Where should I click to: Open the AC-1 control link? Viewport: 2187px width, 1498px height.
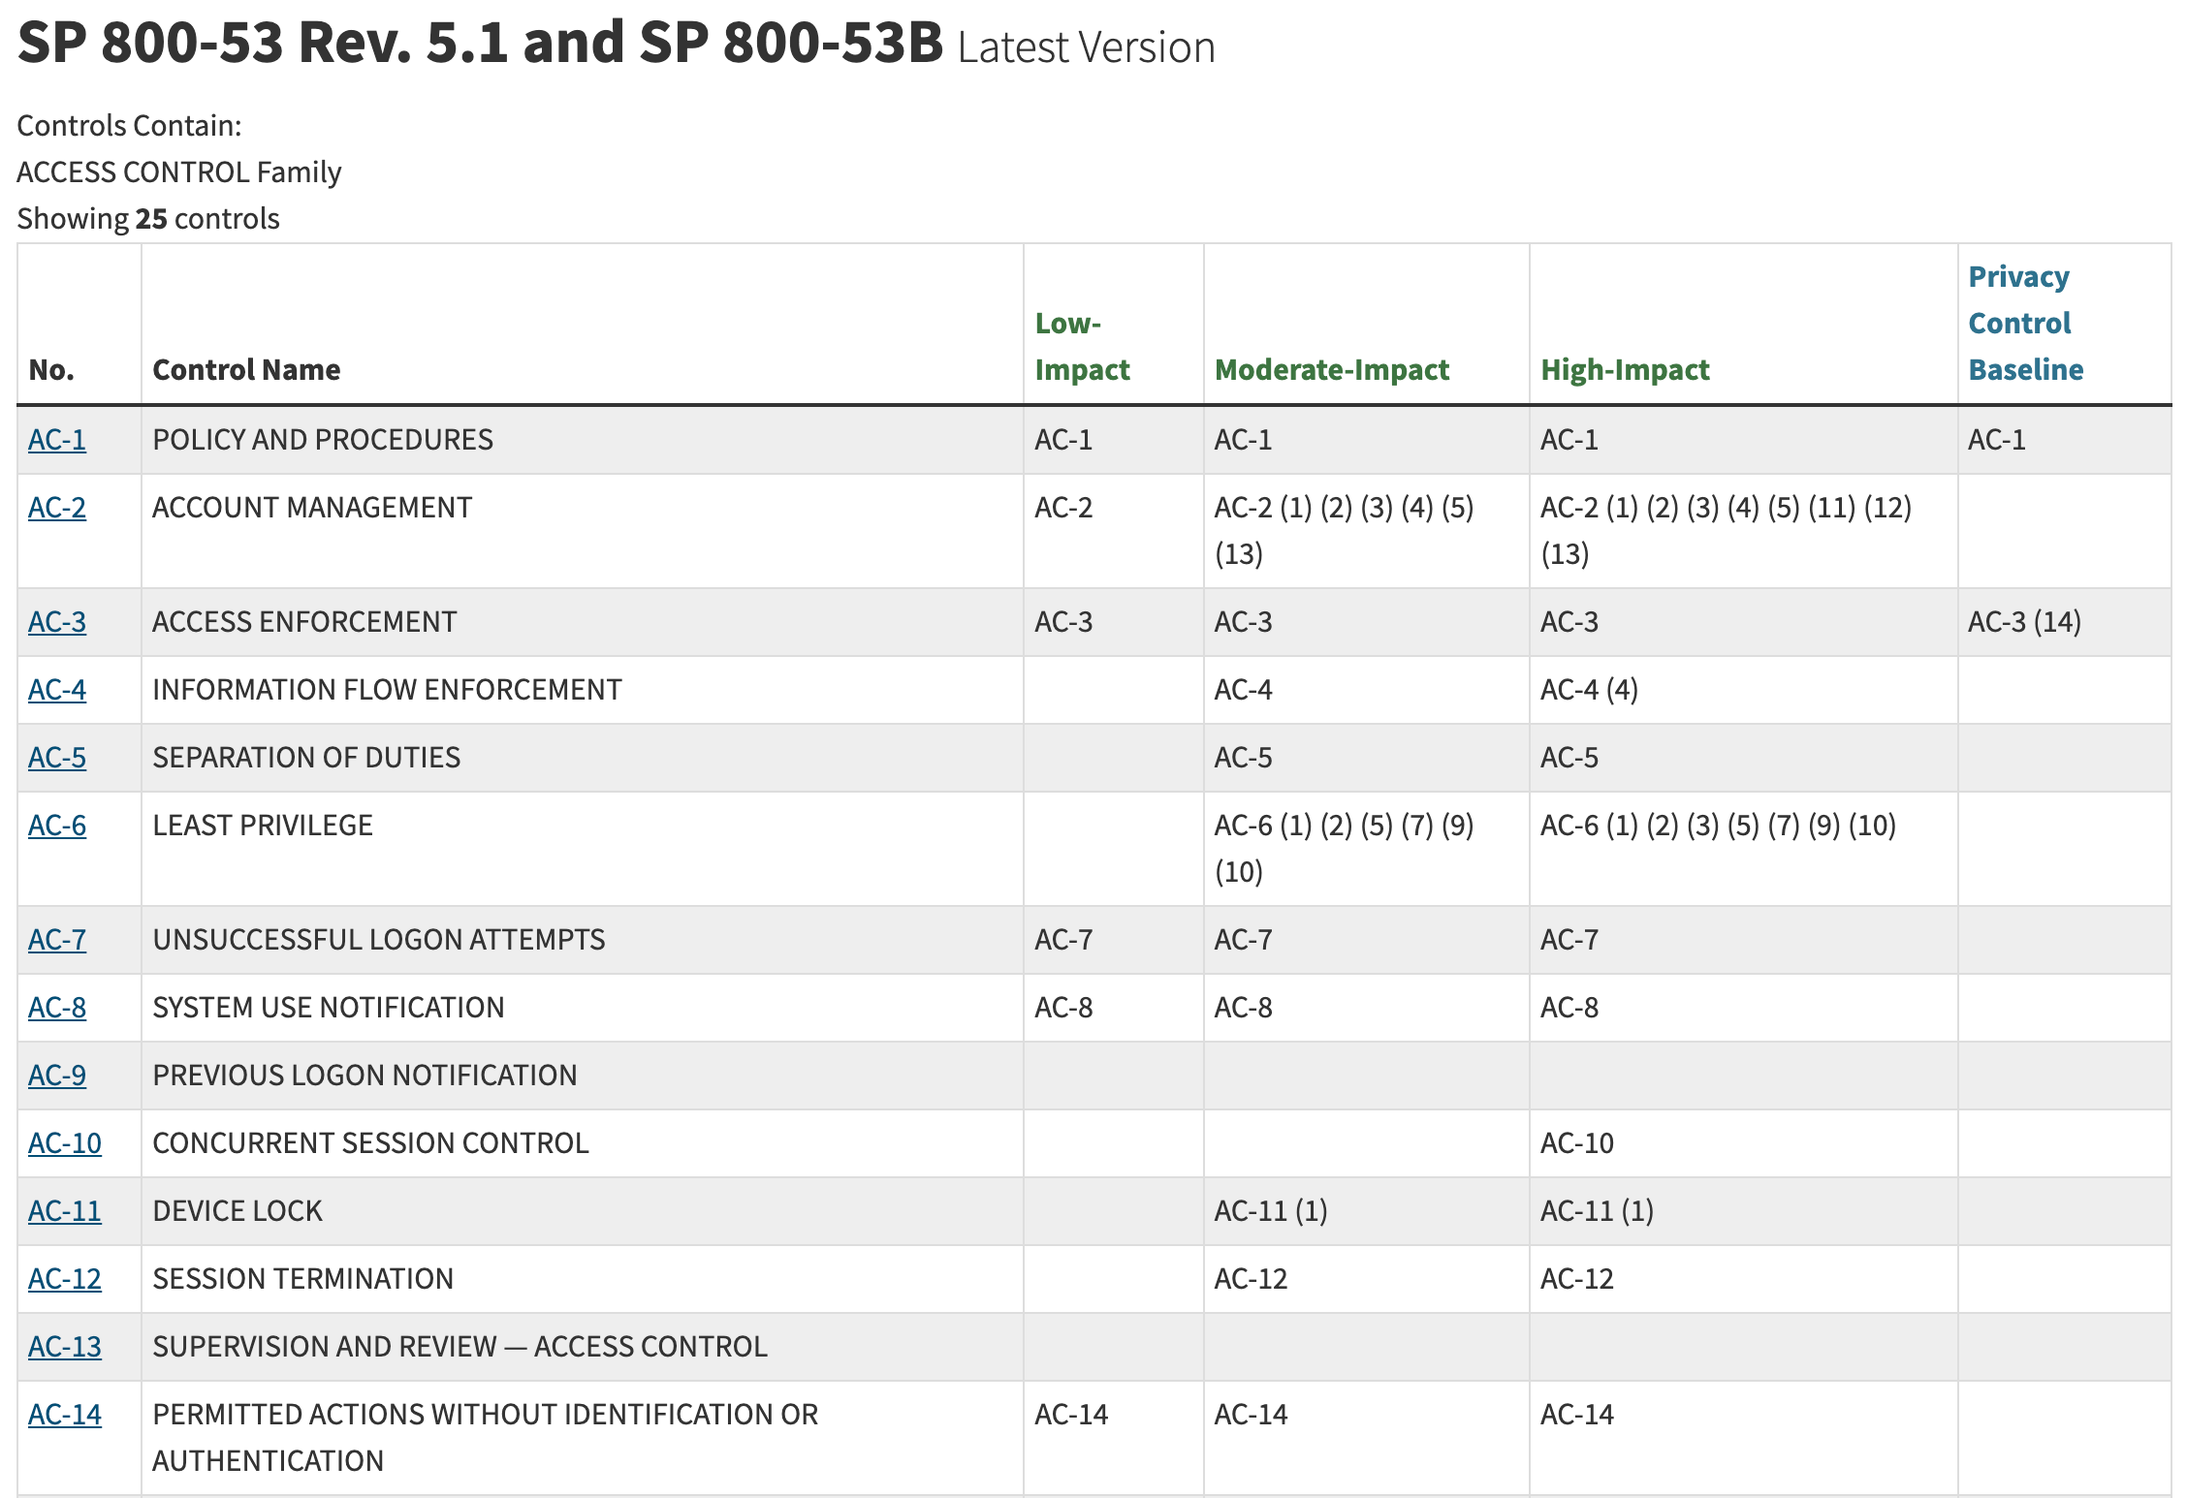(x=57, y=439)
